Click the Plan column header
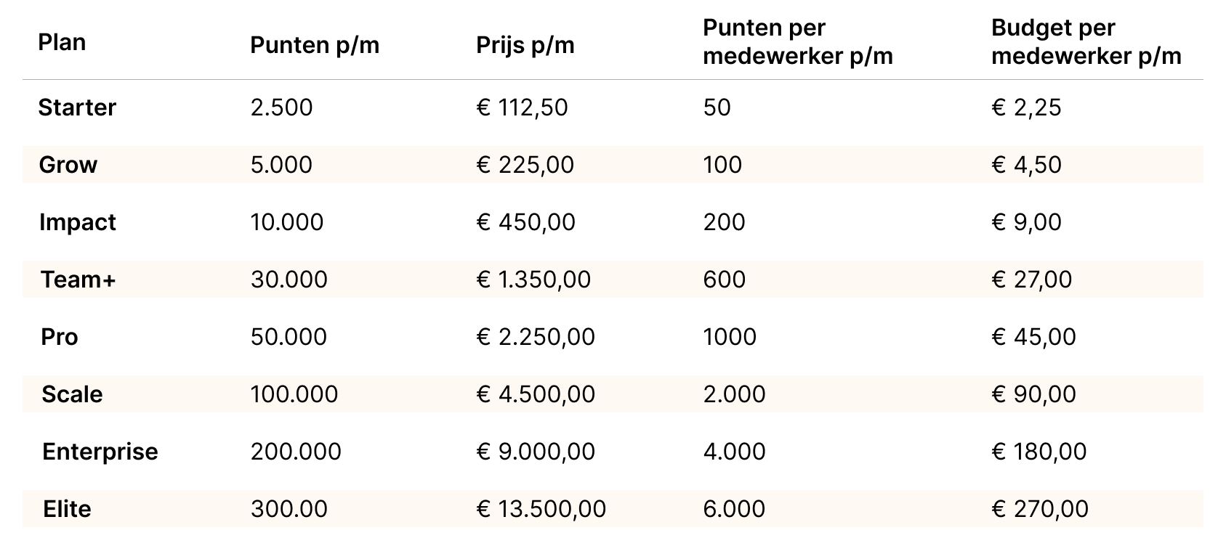1226x554 pixels. tap(62, 42)
